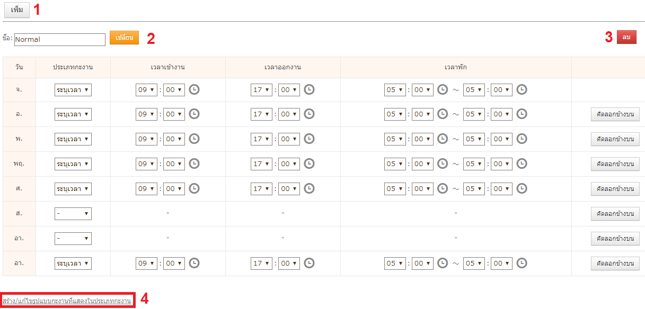Click the clock icon for จ. start time
The height and width of the screenshot is (309, 645).
click(195, 90)
